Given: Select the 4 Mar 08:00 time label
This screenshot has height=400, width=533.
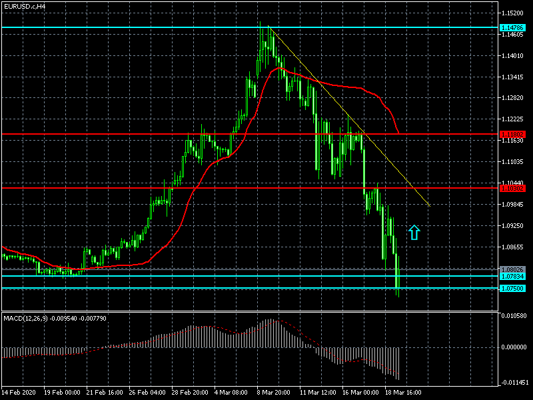Looking at the screenshot, I should 231,393.
